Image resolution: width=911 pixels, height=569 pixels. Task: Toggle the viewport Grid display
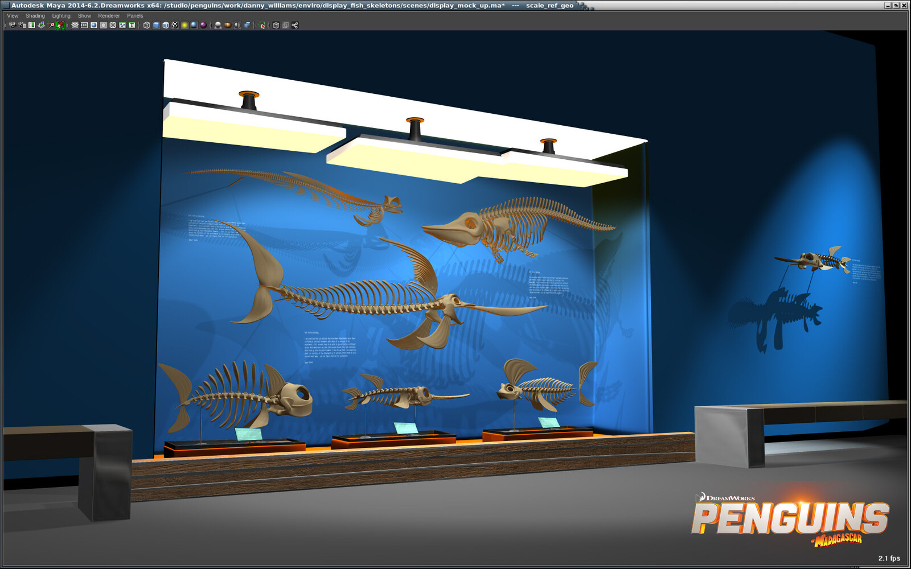[75, 25]
